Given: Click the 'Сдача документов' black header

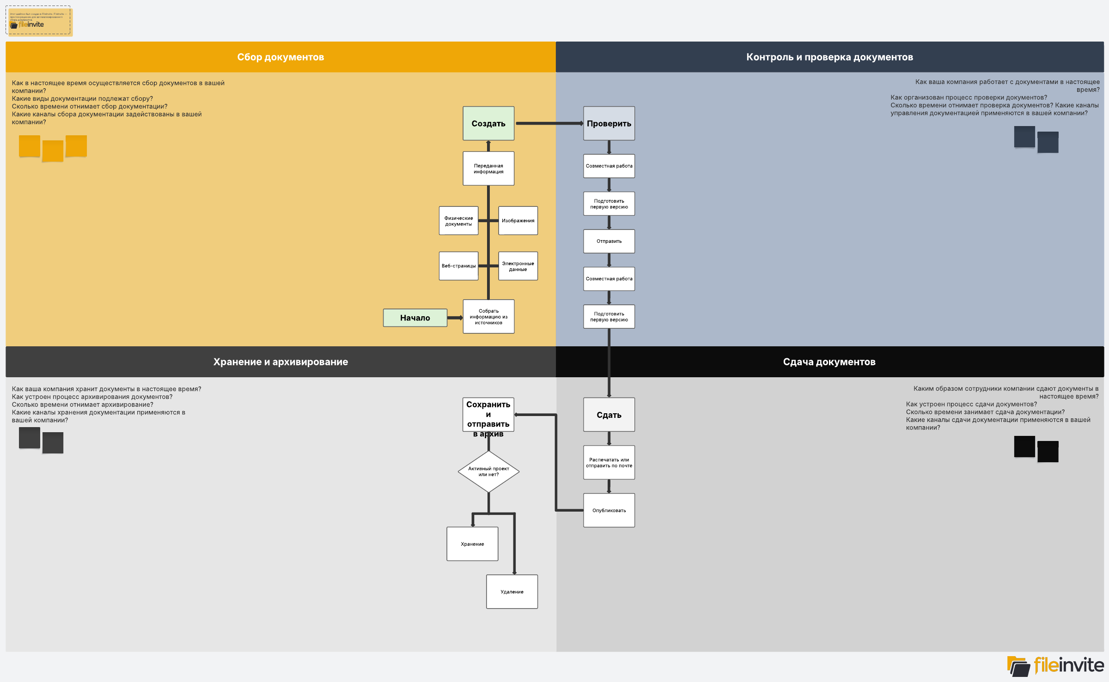Looking at the screenshot, I should pos(829,362).
